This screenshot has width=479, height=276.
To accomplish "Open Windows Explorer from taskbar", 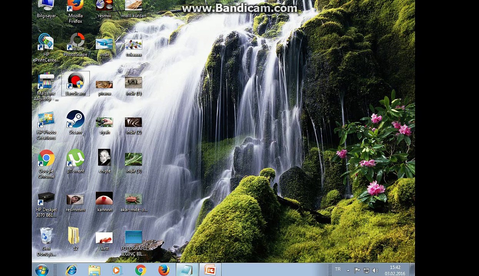I will pyautogui.click(x=94, y=270).
